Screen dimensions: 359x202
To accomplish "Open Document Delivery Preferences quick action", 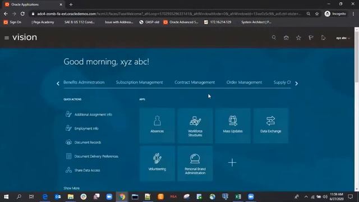I will tap(92, 156).
